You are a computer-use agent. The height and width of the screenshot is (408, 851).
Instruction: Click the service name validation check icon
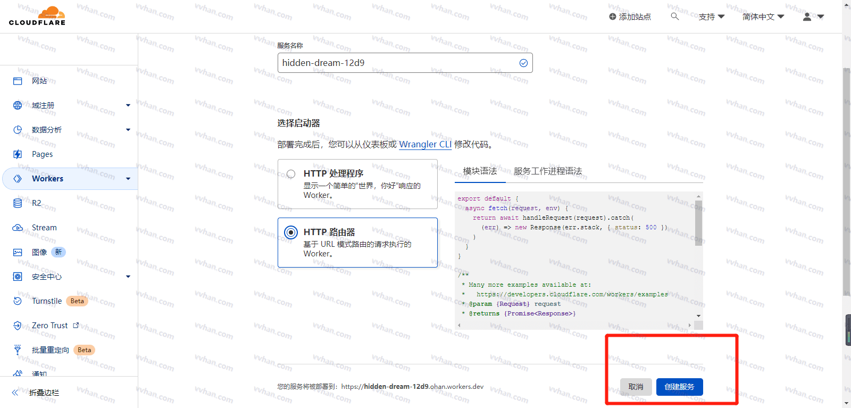[x=523, y=63]
